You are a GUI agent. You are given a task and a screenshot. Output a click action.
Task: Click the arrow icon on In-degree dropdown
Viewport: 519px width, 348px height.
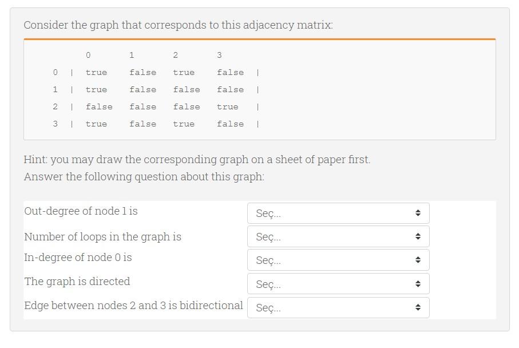click(x=418, y=260)
